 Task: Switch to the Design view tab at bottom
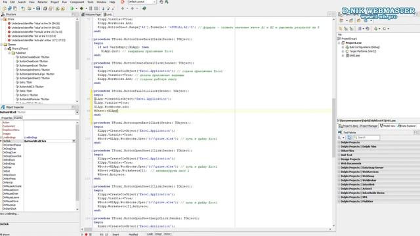(158, 234)
